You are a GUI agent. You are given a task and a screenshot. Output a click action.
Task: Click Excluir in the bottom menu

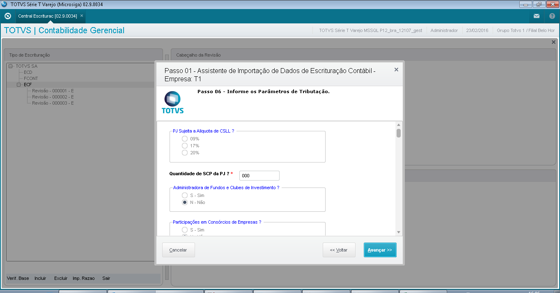[61, 278]
